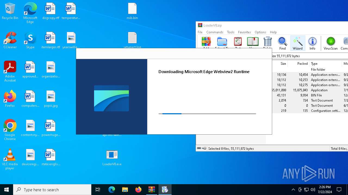The width and height of the screenshot is (348, 195).
Task: Select the File folder row in WinRAR
Action: pos(310,70)
